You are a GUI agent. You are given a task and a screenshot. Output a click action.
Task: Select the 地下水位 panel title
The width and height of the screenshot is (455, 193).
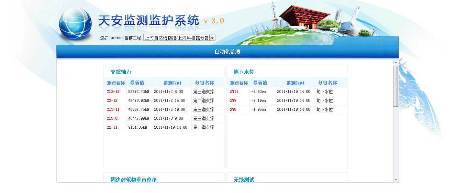tap(244, 72)
